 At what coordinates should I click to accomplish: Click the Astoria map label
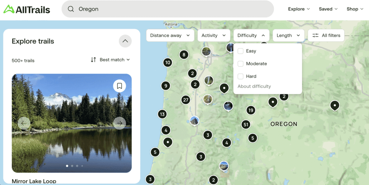click(x=171, y=24)
